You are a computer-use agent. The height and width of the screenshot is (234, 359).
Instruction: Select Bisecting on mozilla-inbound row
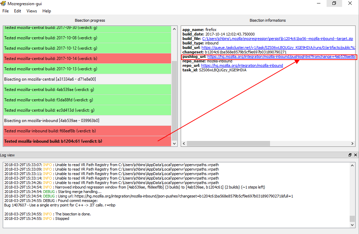coord(87,121)
